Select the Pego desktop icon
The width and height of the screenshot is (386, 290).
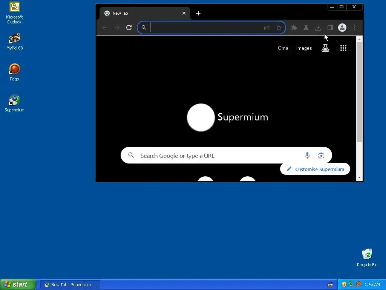click(x=14, y=72)
